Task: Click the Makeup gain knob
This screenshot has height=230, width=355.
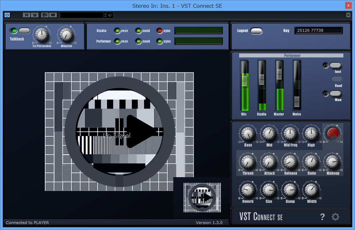Action: click(x=333, y=162)
